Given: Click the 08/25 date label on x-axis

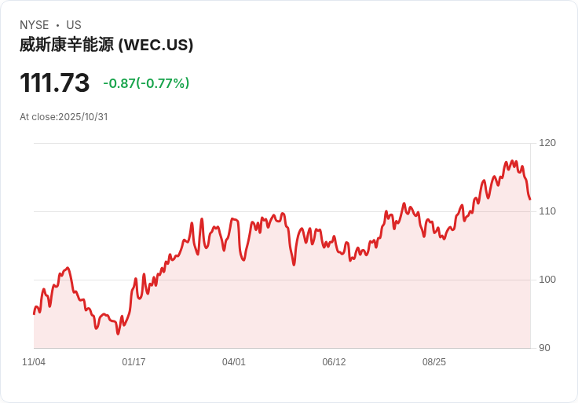Looking at the screenshot, I should pos(433,362).
